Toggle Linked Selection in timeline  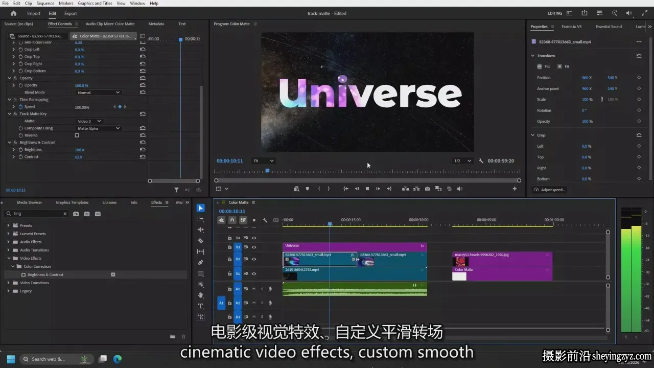[x=243, y=220]
